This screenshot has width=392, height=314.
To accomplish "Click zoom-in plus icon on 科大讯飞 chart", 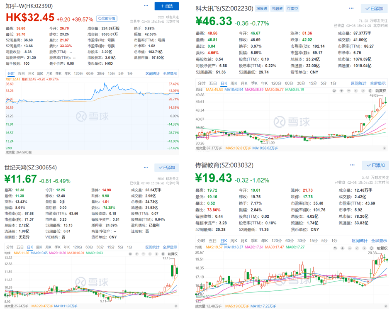I will click(342, 90).
